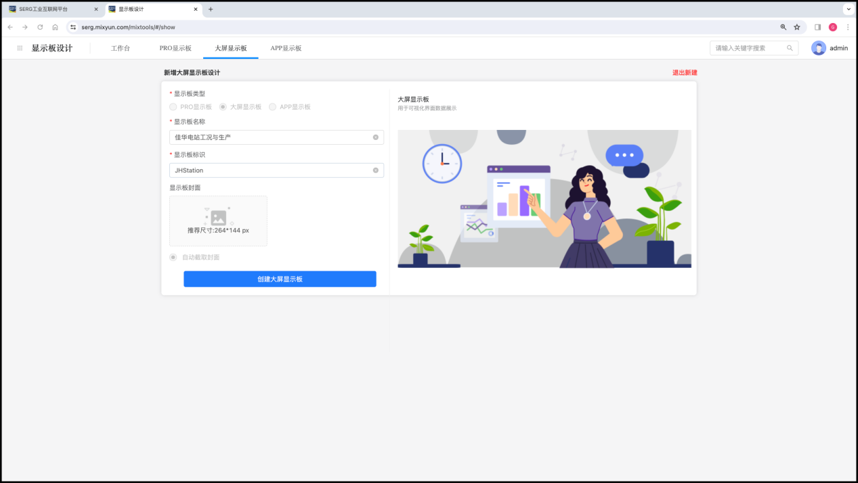Reload the page in browser
The width and height of the screenshot is (858, 483).
[40, 27]
